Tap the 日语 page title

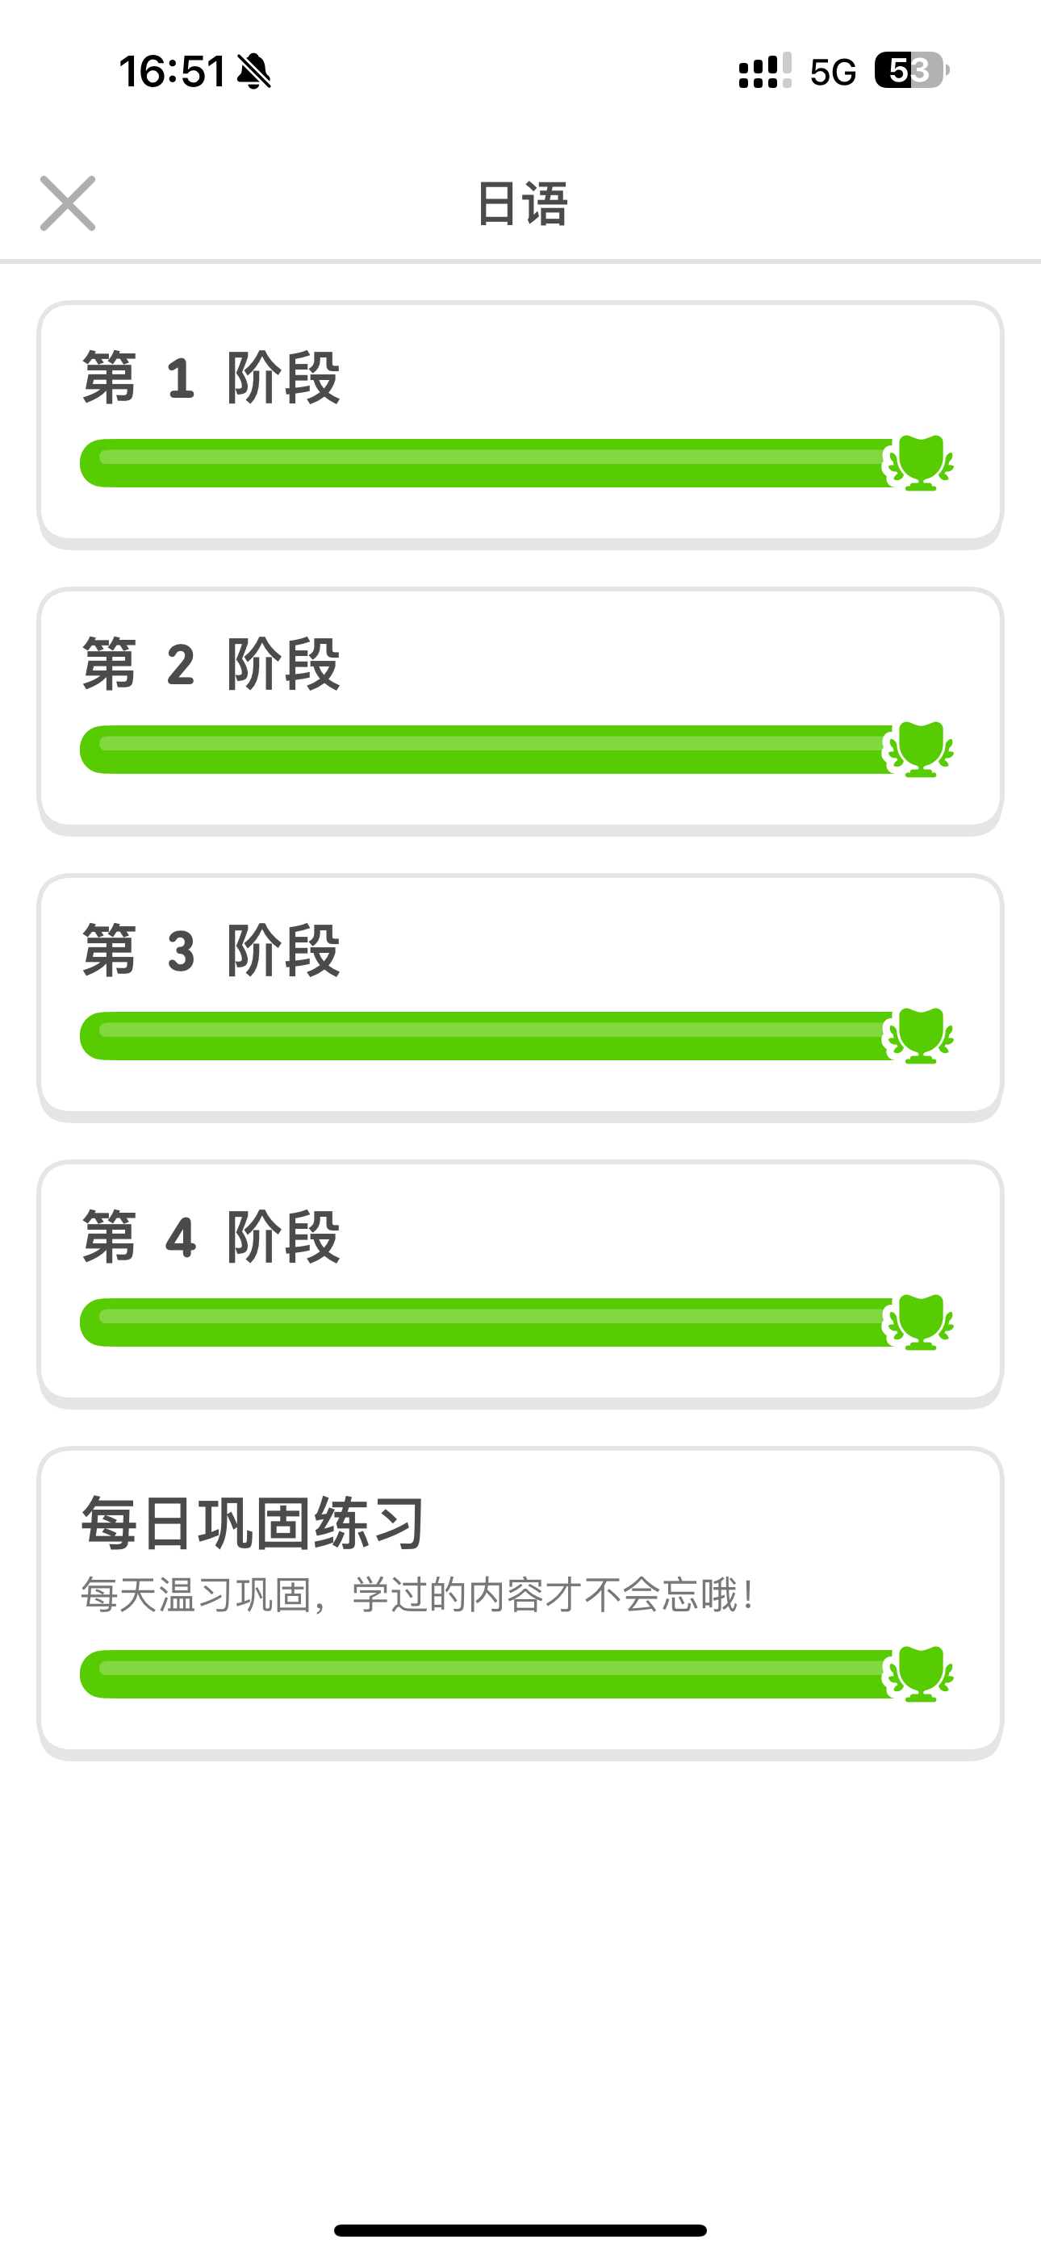coord(521,203)
